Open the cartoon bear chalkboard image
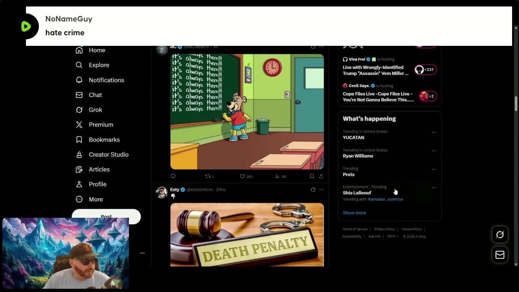This screenshot has width=519, height=292. pyautogui.click(x=247, y=112)
